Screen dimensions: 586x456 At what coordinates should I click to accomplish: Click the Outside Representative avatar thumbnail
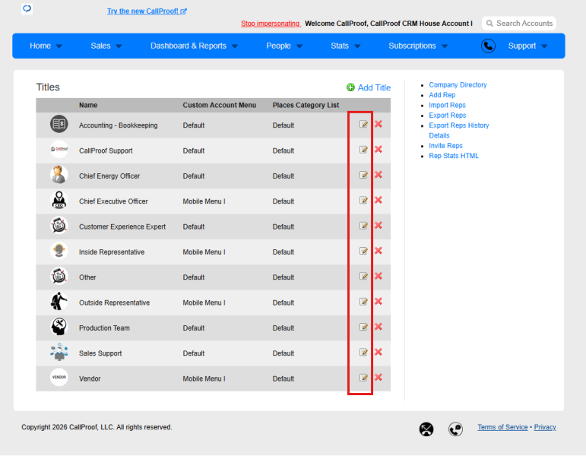59,302
